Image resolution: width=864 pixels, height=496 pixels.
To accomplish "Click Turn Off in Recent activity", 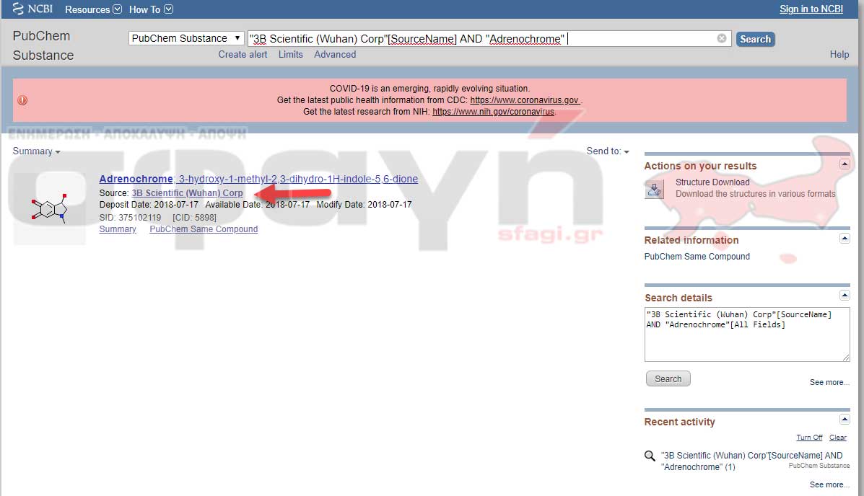I will [809, 438].
